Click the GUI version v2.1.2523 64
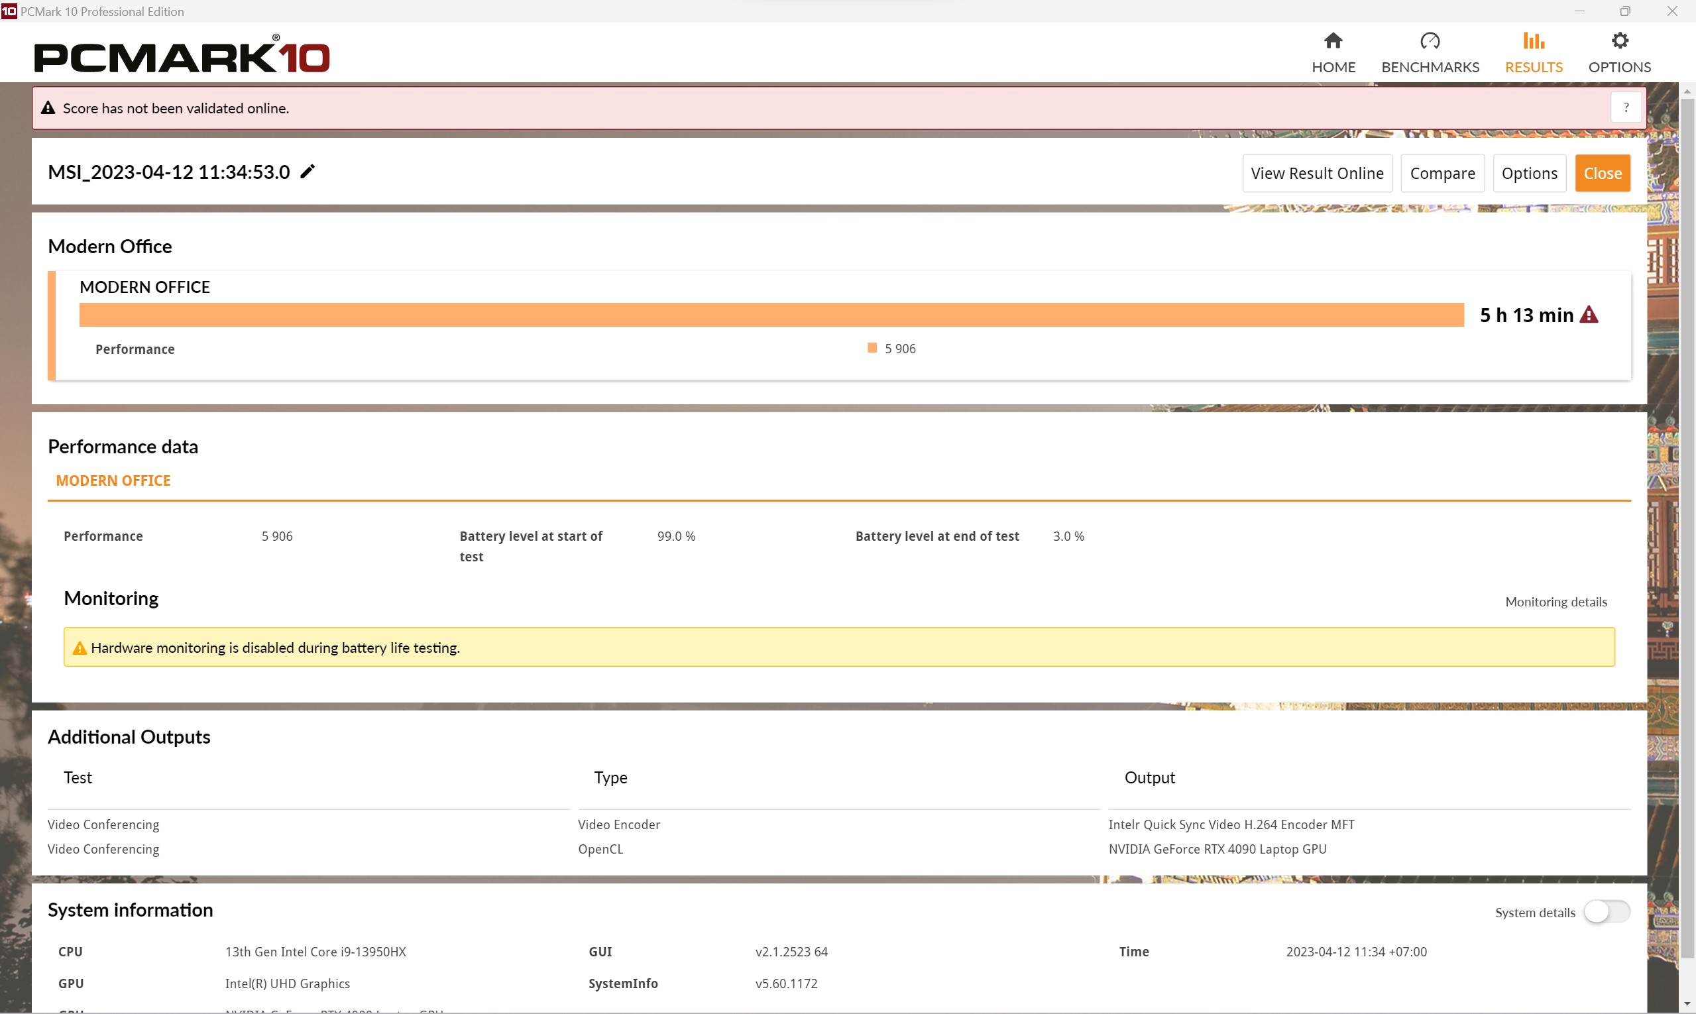1696x1014 pixels. pos(791,952)
